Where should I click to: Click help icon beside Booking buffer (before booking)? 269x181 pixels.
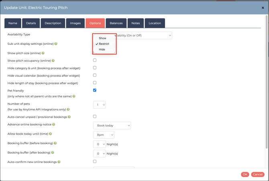55,143
